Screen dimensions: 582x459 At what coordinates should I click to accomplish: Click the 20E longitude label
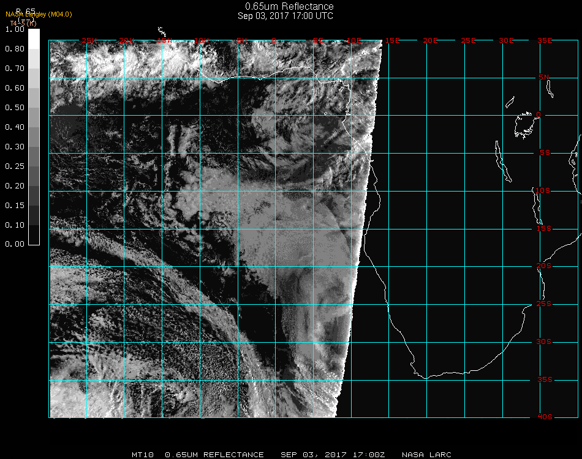click(431, 40)
